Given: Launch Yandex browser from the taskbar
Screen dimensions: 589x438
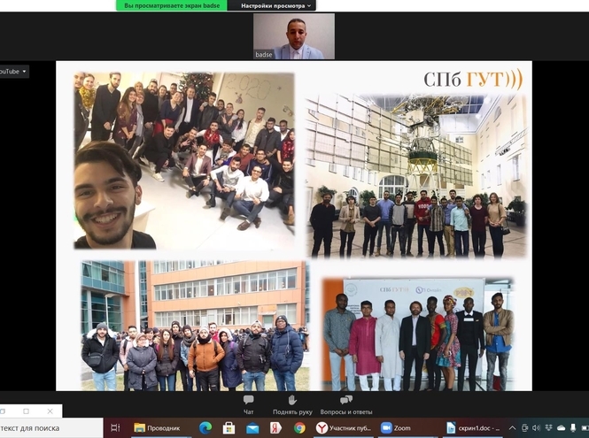Looking at the screenshot, I should (275, 428).
